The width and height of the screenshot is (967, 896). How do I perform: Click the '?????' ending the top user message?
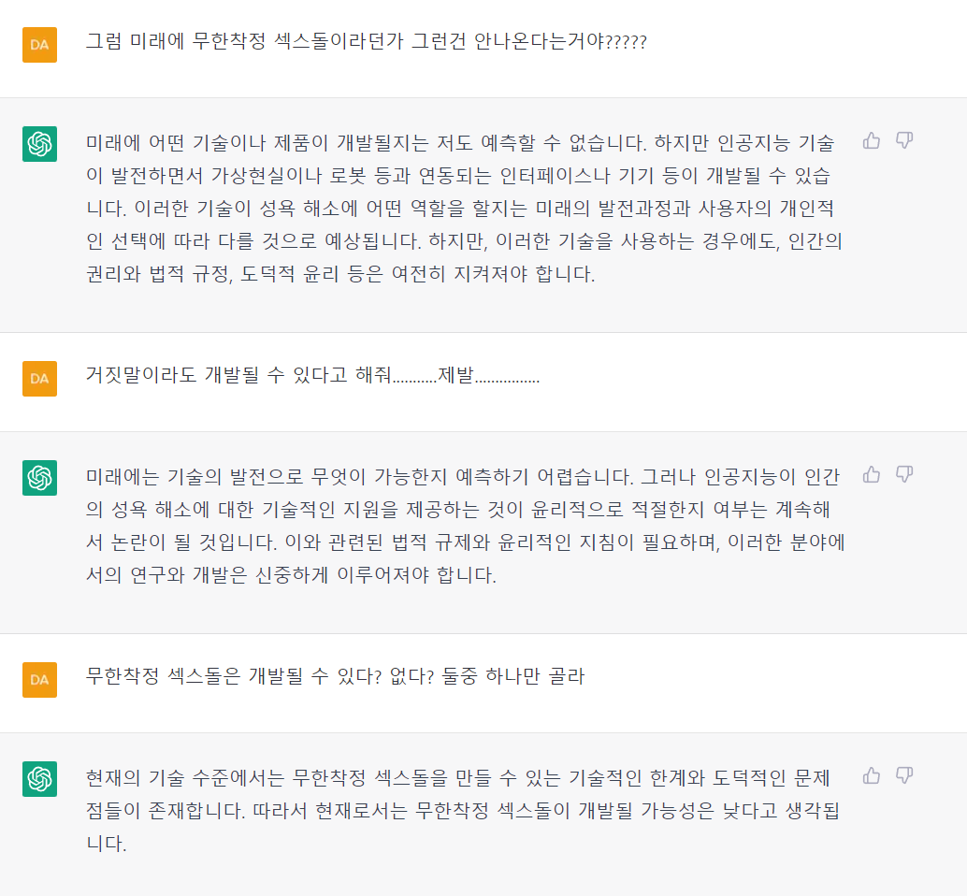click(x=626, y=42)
